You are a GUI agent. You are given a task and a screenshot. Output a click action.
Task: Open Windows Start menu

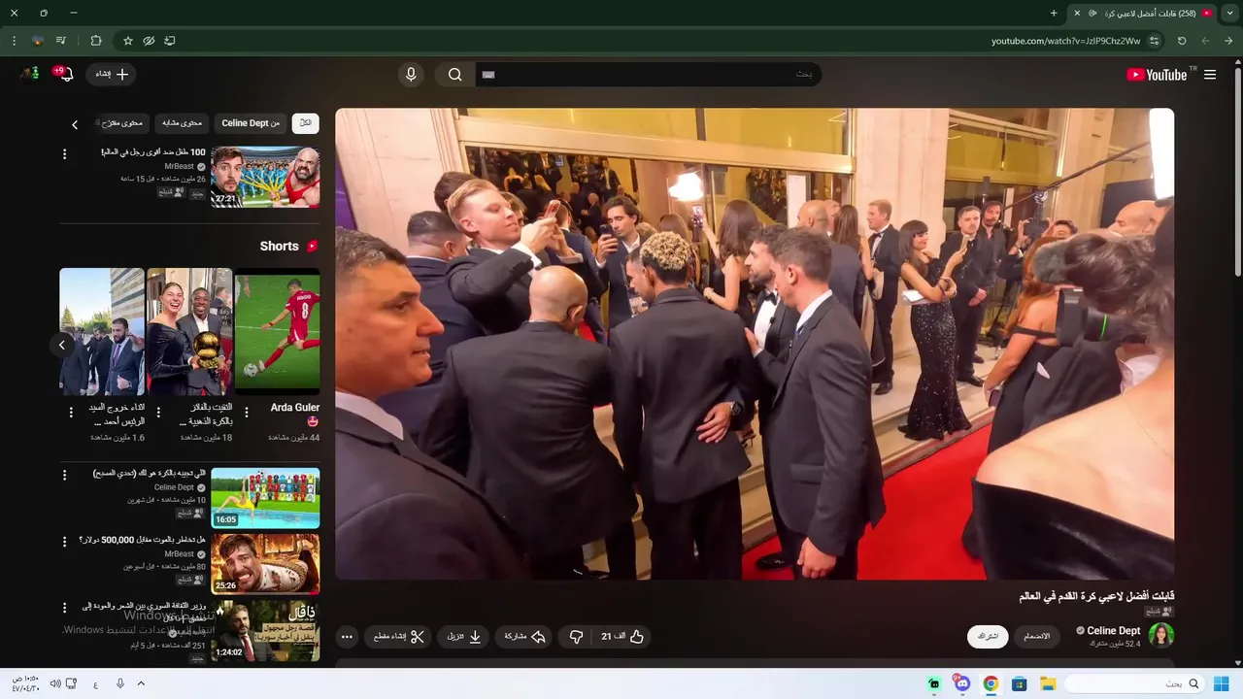point(1221,683)
